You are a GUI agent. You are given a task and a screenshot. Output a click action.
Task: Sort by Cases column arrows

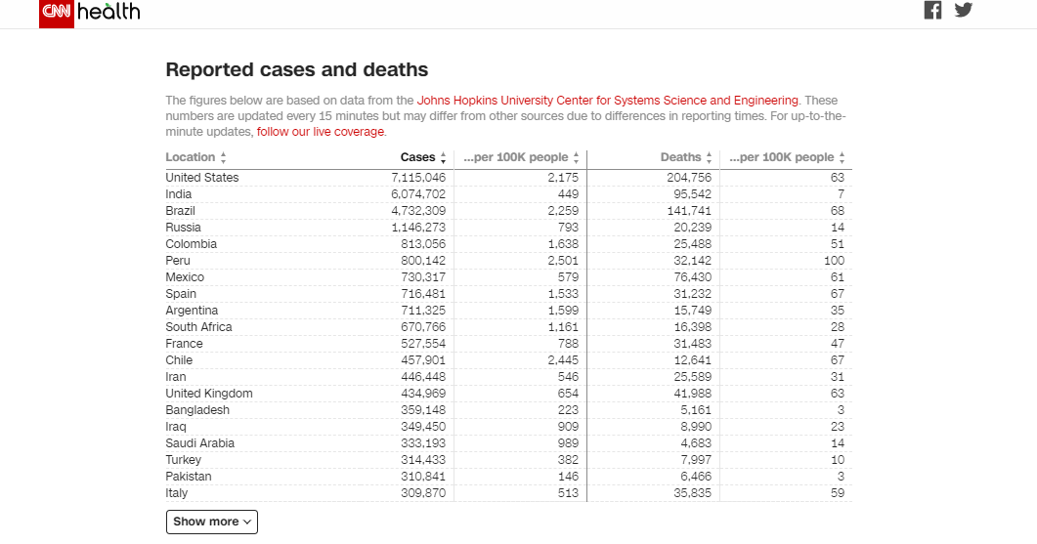coord(443,157)
